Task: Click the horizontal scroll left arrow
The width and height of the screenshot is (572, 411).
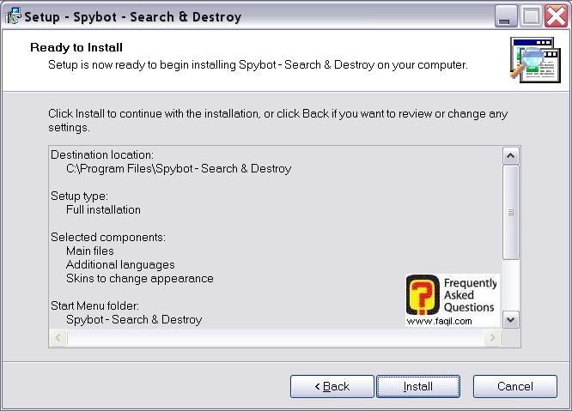Action: 58,337
